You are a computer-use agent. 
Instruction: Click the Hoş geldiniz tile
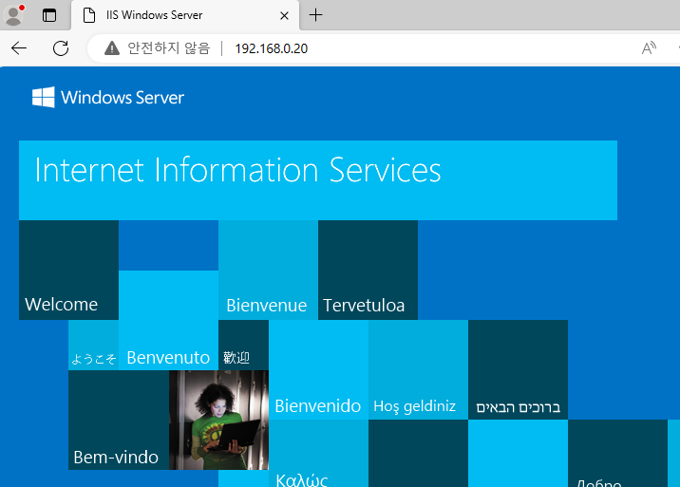(418, 369)
